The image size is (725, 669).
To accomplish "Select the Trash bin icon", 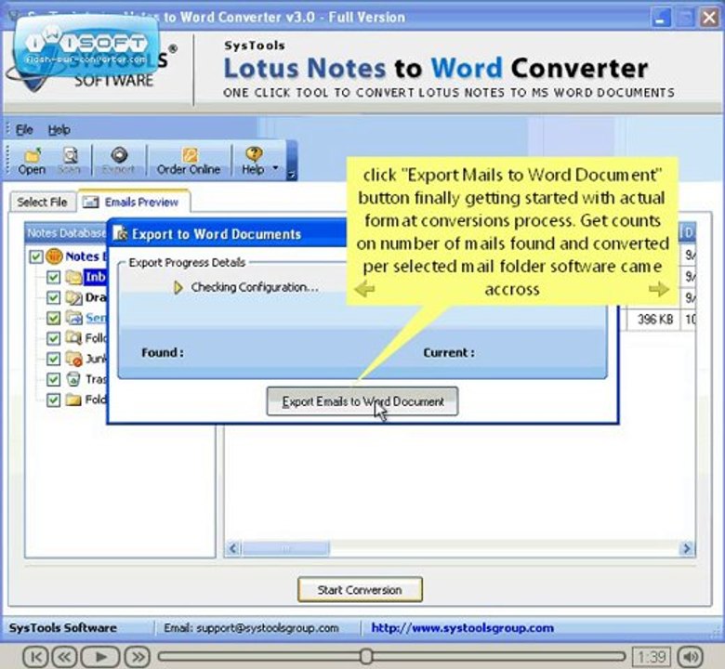I will point(73,379).
